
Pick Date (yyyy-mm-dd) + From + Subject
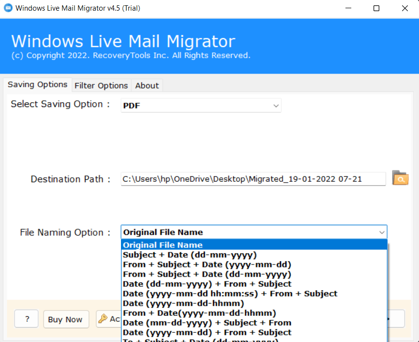click(254, 332)
